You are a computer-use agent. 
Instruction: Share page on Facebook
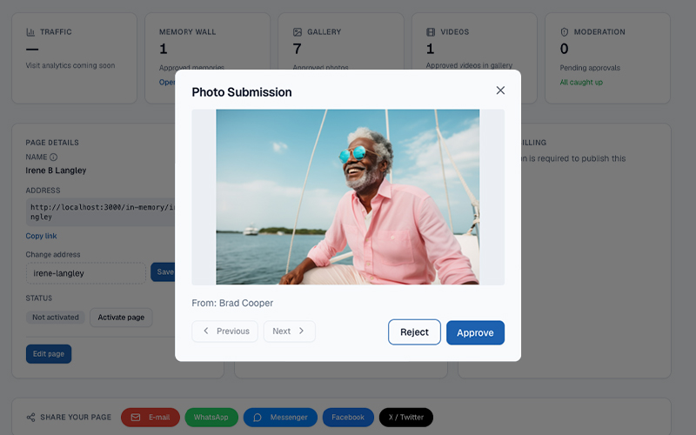pyautogui.click(x=348, y=418)
